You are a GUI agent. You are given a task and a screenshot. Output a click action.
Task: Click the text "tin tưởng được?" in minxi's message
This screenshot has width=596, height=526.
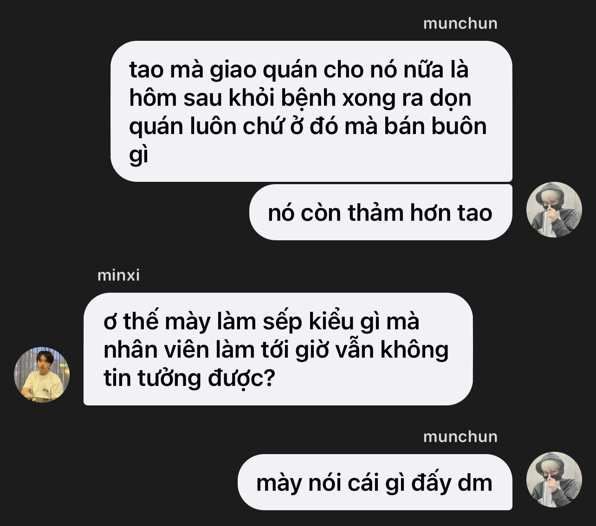[190, 378]
